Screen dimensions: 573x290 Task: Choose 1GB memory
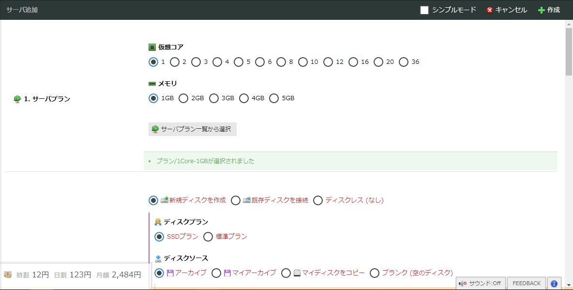[153, 98]
